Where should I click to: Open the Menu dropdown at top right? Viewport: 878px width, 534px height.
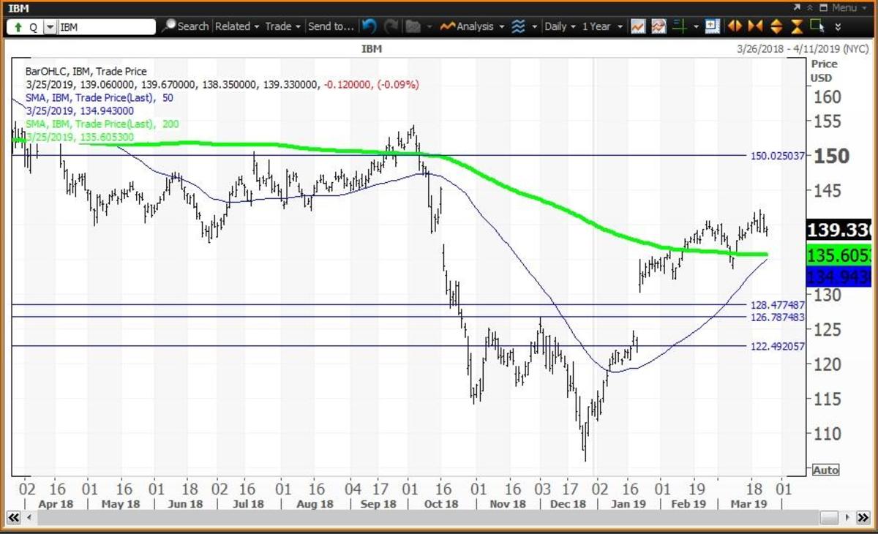pyautogui.click(x=849, y=7)
